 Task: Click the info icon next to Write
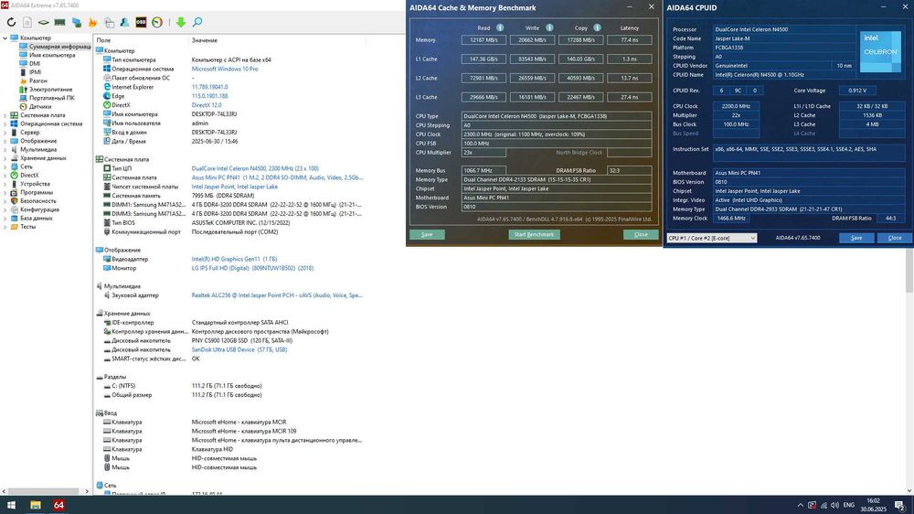[549, 27]
